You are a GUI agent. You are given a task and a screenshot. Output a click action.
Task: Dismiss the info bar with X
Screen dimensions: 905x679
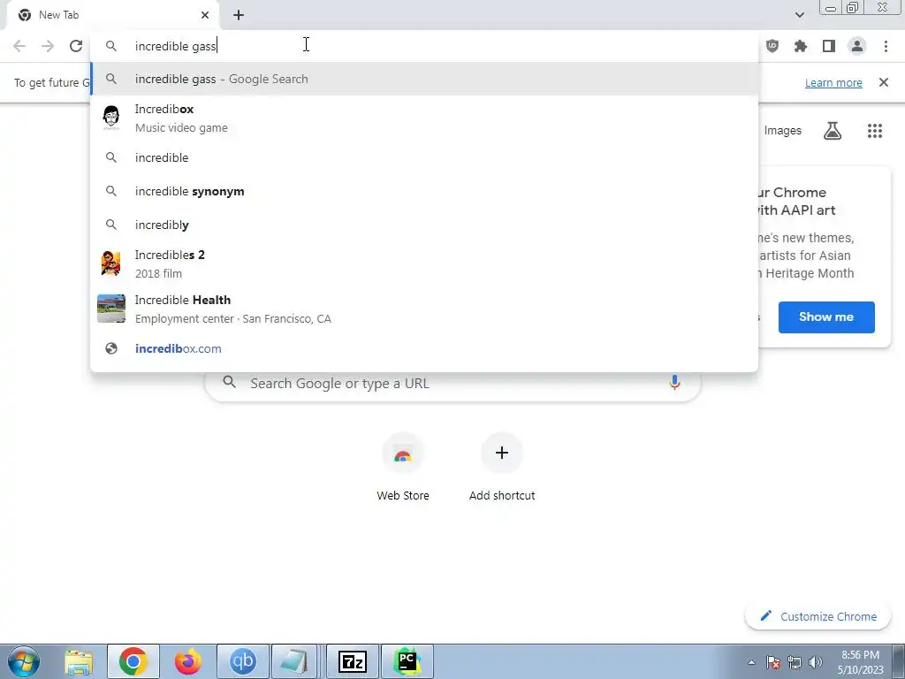tap(884, 82)
